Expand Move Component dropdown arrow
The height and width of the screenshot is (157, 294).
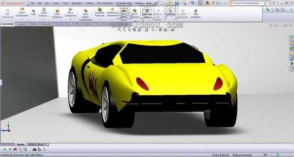[x=70, y=20]
